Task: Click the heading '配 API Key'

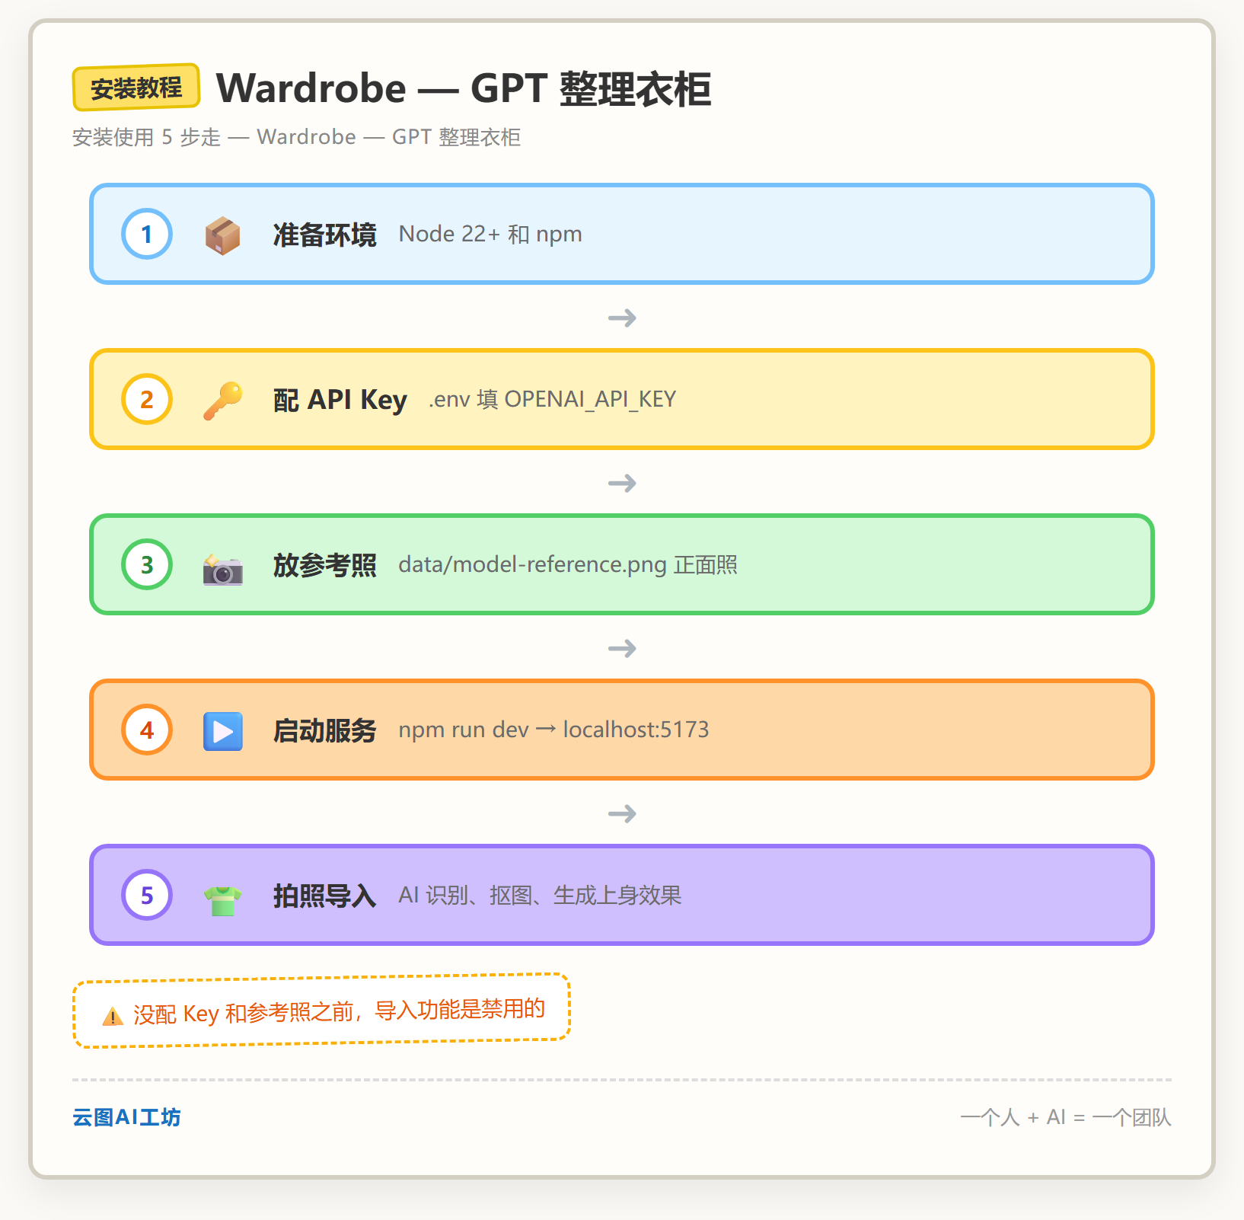Action: pos(340,400)
